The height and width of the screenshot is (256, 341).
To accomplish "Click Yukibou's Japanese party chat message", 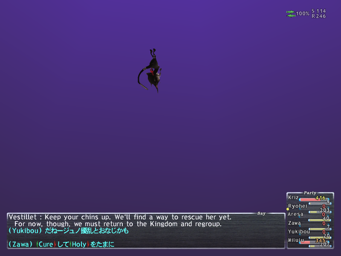I will 69,231.
